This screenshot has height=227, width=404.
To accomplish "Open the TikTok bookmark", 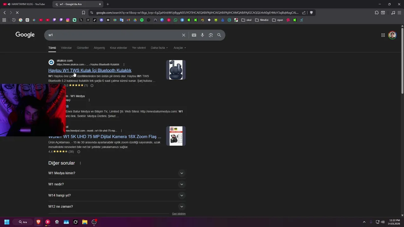I will tap(94, 20).
